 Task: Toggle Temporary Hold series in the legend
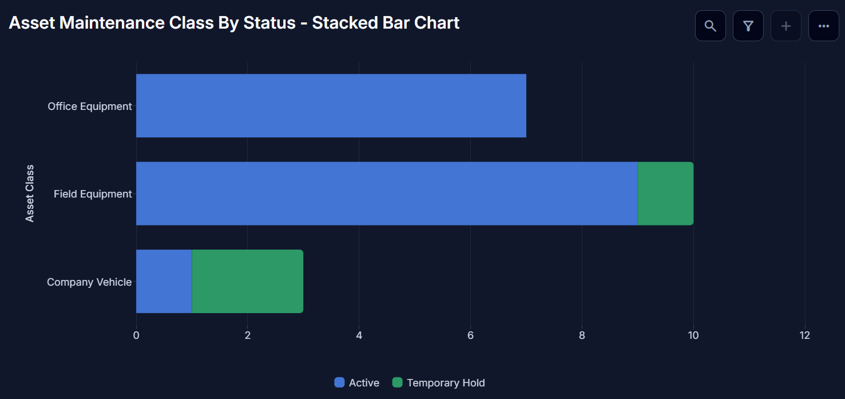(x=439, y=383)
